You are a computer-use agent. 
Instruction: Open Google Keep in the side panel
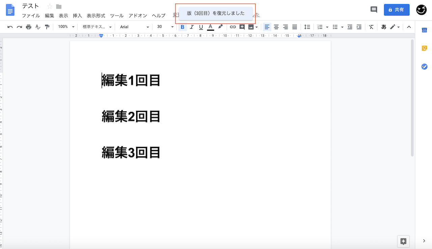[x=424, y=48]
